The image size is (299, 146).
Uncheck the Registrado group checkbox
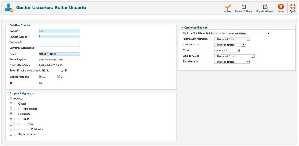tap(11, 114)
